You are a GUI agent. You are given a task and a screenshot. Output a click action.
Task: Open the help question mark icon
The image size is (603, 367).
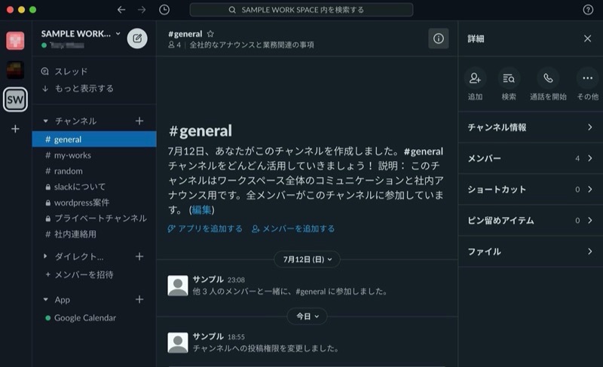tap(588, 10)
